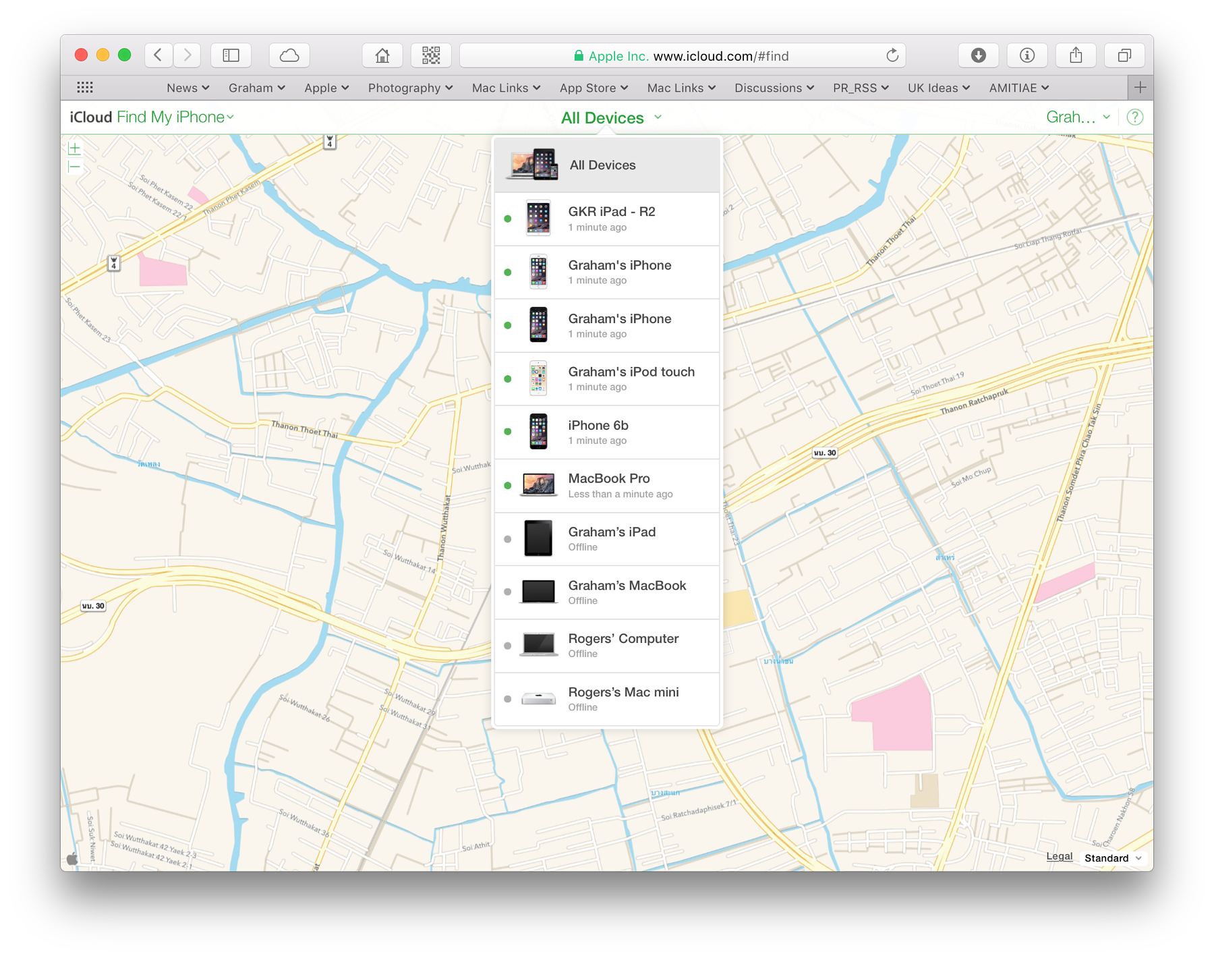This screenshot has height=958, width=1214.
Task: Zoom out on the map
Action: [x=74, y=167]
